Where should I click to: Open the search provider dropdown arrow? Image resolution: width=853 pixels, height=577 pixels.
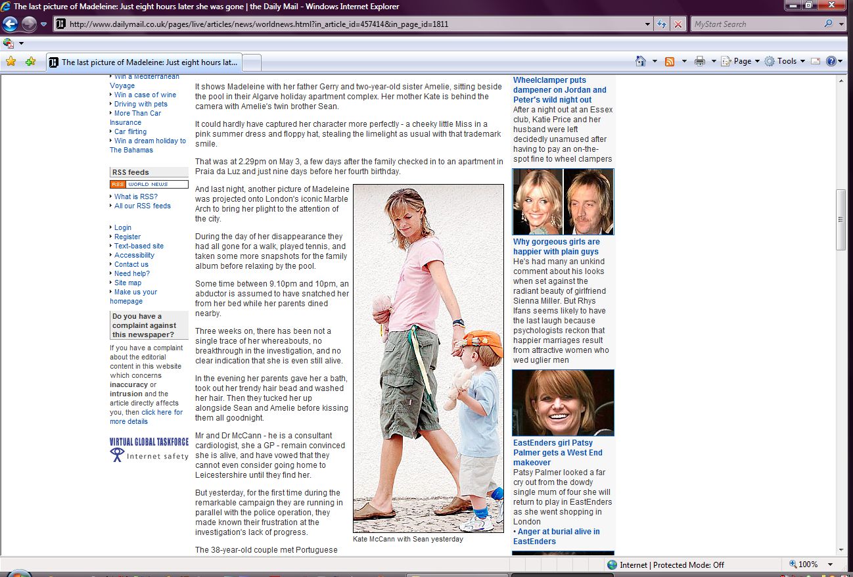coord(842,24)
